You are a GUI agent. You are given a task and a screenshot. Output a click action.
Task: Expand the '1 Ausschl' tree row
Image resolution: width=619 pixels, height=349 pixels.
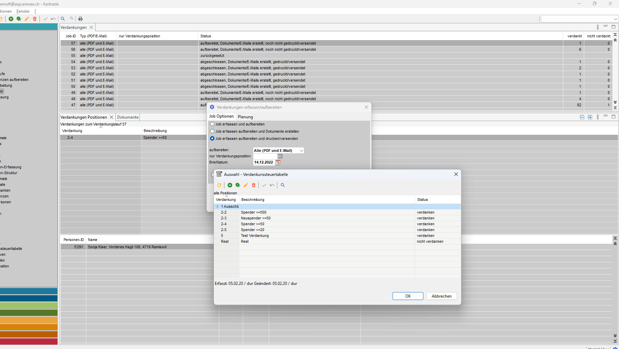[x=218, y=206]
